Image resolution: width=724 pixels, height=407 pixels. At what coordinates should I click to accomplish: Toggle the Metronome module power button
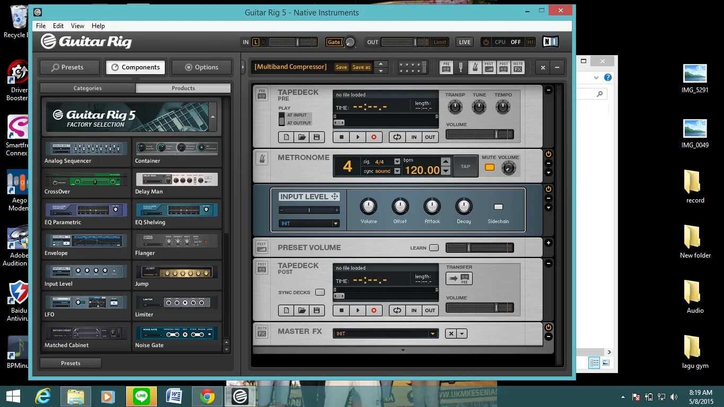pos(549,154)
